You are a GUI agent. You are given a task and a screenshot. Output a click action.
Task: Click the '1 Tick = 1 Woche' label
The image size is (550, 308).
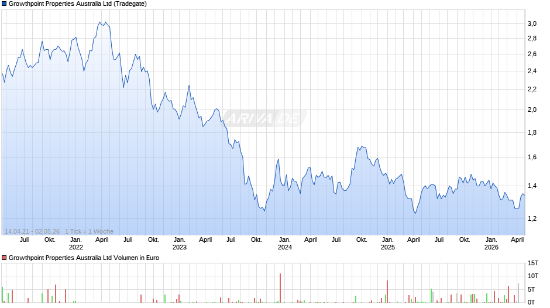pyautogui.click(x=89, y=231)
